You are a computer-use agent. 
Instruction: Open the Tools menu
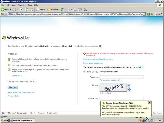pyautogui.click(x=30, y=5)
